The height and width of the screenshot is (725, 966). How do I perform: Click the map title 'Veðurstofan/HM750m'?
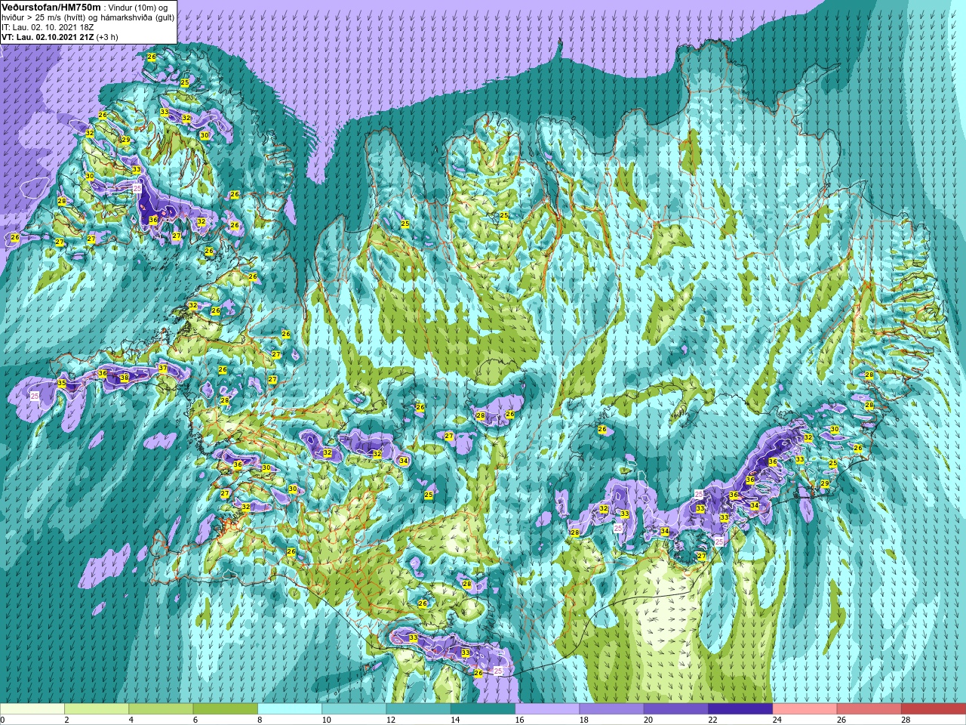[x=51, y=7]
